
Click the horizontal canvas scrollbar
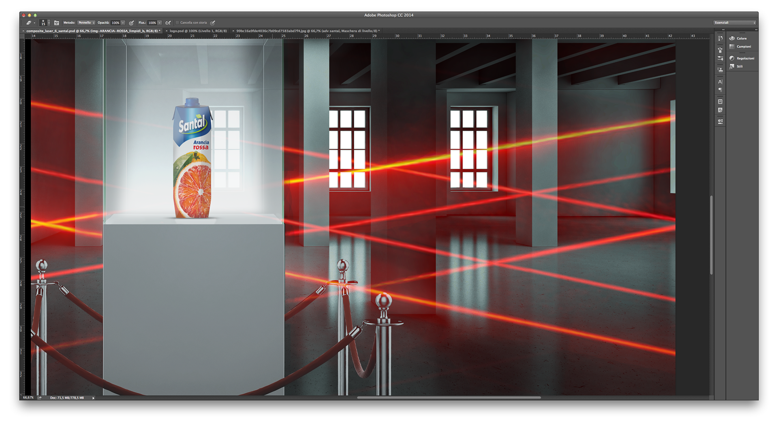pos(449,398)
